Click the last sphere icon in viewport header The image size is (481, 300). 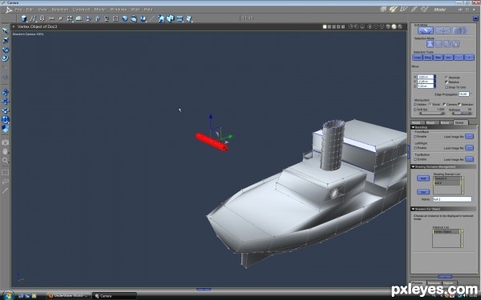pyautogui.click(x=400, y=27)
